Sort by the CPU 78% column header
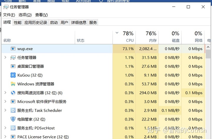 click(x=124, y=37)
